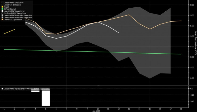Click day 18 on the date axis
The width and height of the screenshot is (197, 112).
[x=181, y=109]
